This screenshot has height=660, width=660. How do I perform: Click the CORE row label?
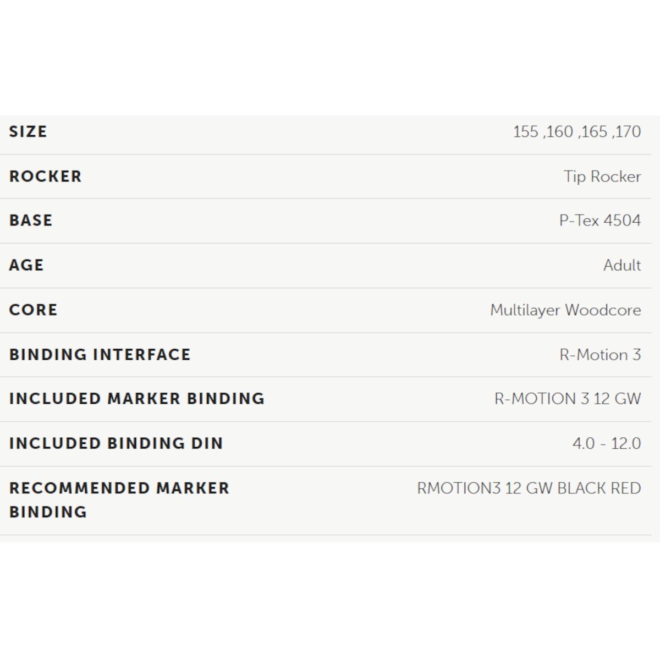point(33,310)
